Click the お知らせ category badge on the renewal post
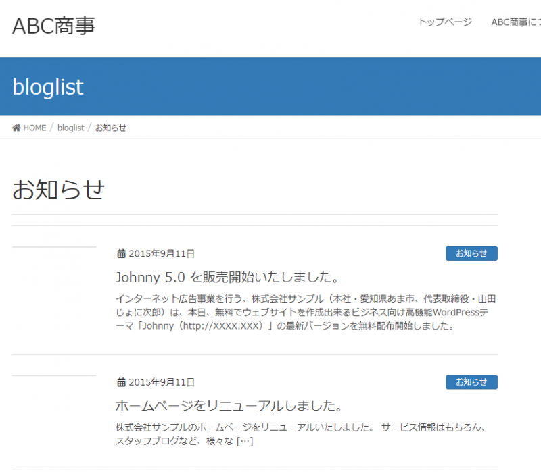This screenshot has height=472, width=541. 471,382
